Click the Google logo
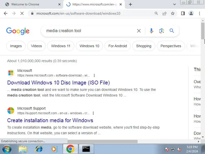The image size is (205, 154). (x=18, y=31)
